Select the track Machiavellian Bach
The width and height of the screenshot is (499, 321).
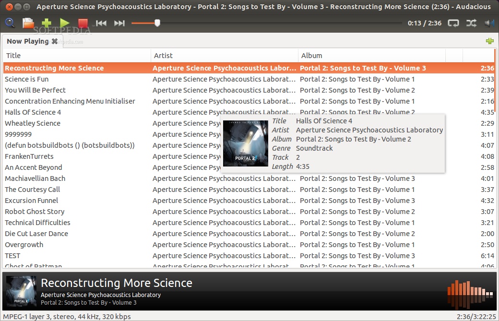click(x=35, y=178)
